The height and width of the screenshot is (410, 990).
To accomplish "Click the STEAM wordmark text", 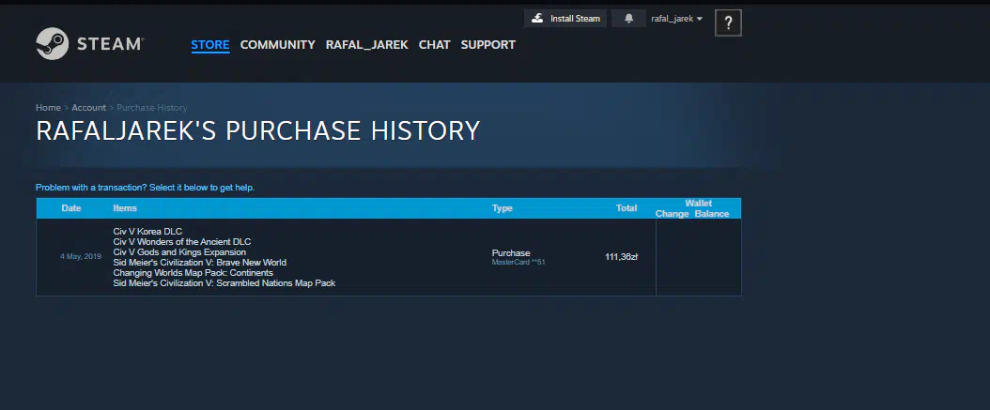I will click(110, 43).
